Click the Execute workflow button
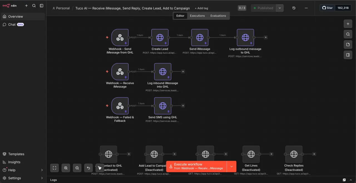356x183 pixels. tap(196, 166)
